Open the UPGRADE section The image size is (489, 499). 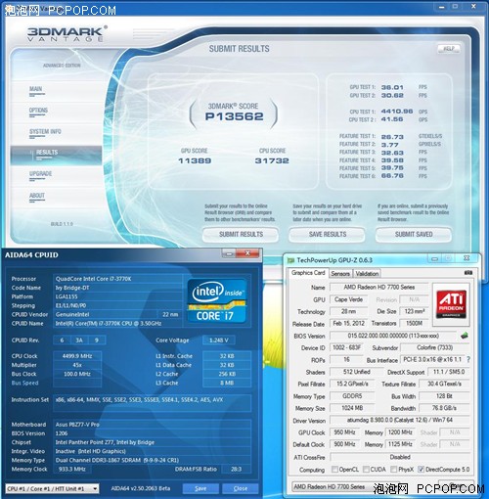[x=40, y=174]
